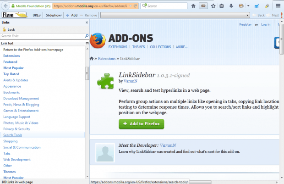Bookmark this page with the star icon
This screenshot has height=184, width=284.
click(x=213, y=6)
